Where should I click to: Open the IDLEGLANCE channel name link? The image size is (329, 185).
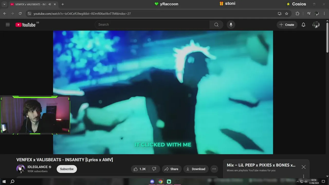(38, 167)
